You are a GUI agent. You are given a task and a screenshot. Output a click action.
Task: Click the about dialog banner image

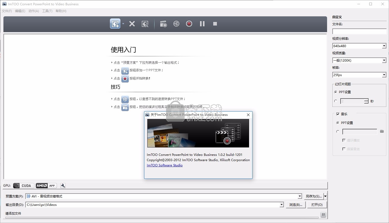pos(198,133)
